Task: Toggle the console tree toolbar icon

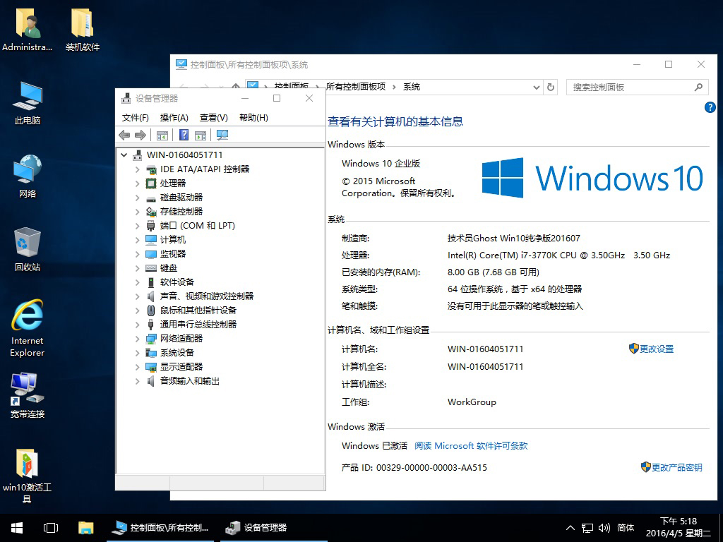Action: coord(162,135)
